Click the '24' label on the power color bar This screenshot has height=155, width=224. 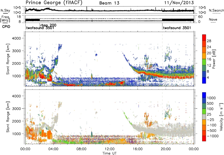point(209,47)
